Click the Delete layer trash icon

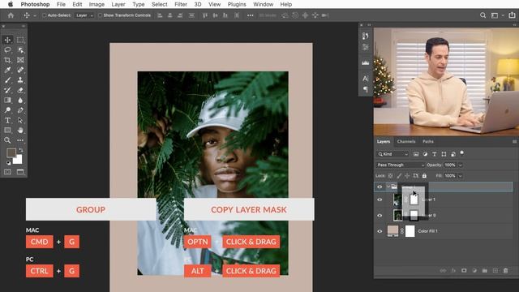505,270
